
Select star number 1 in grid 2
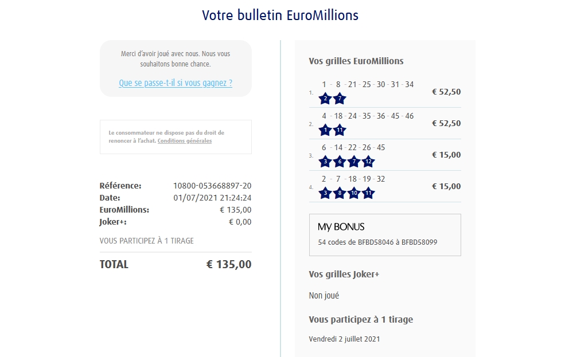click(x=325, y=130)
